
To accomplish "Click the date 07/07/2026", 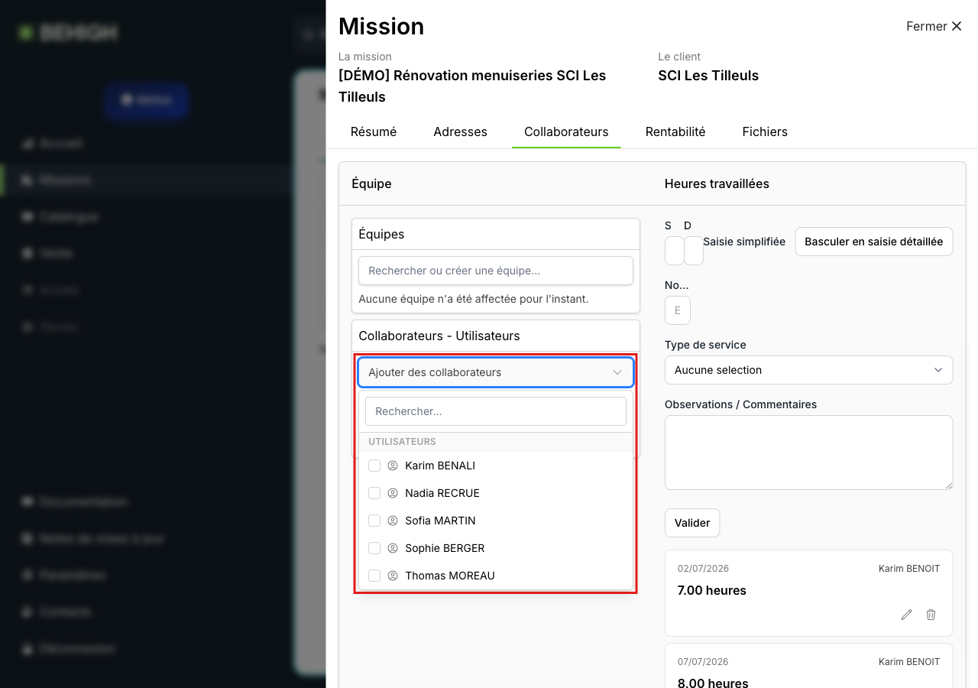I will (x=703, y=662).
